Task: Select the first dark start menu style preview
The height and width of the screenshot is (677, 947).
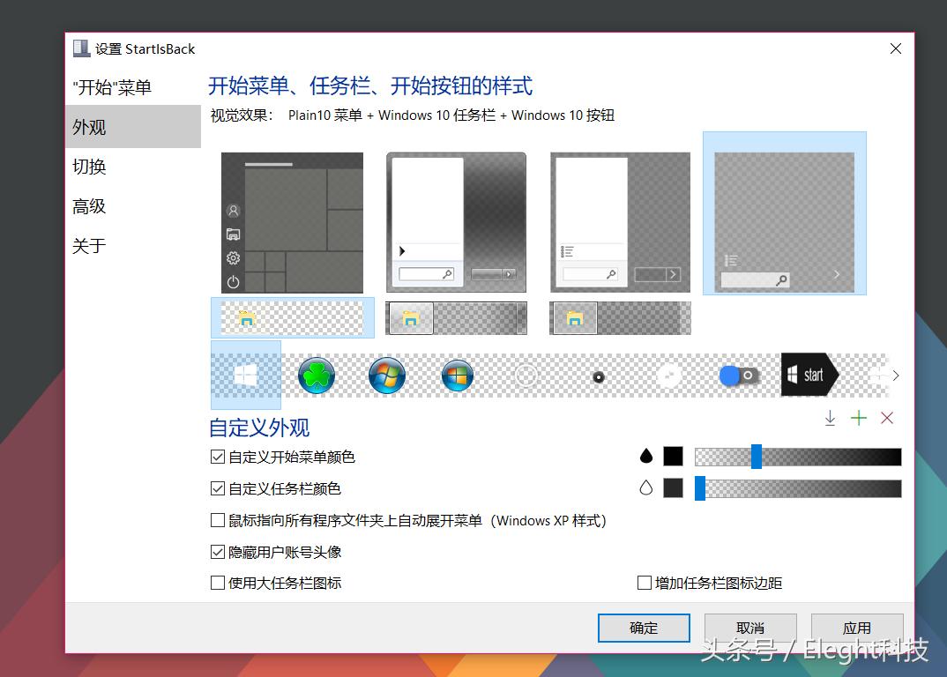Action: pyautogui.click(x=292, y=222)
